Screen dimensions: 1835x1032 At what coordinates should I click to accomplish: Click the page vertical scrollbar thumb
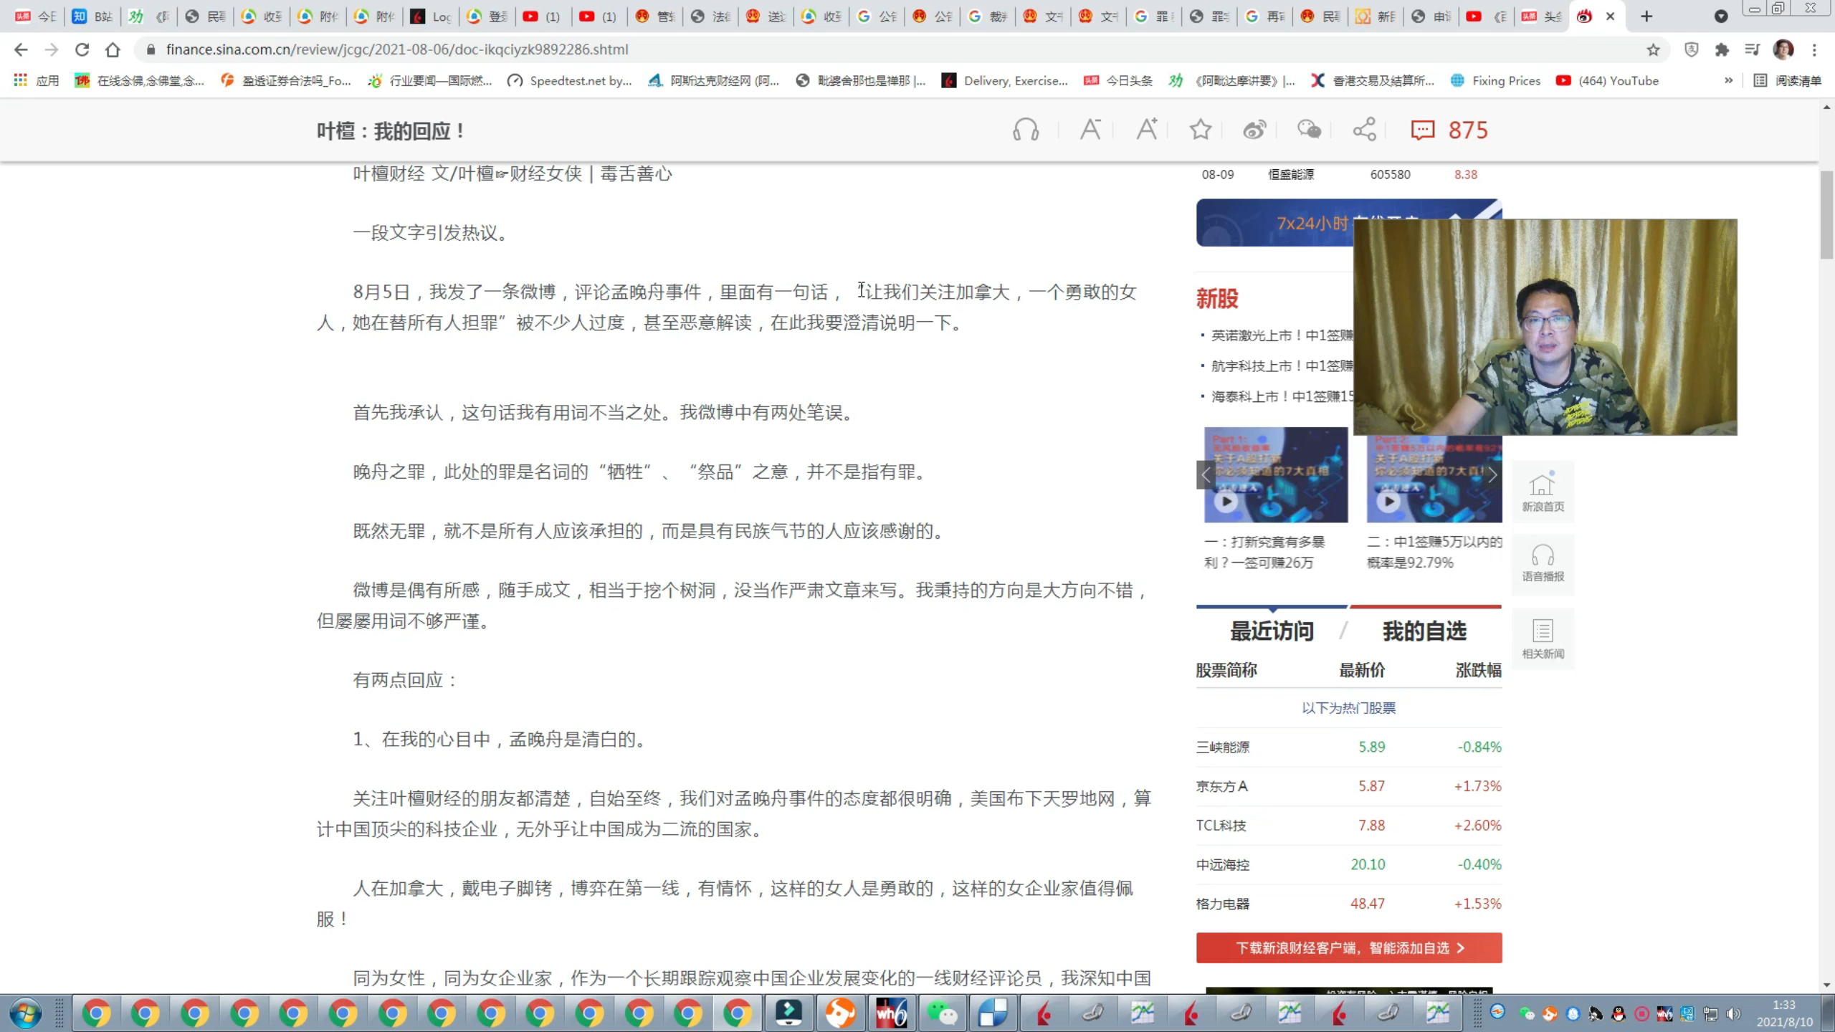pyautogui.click(x=1826, y=215)
